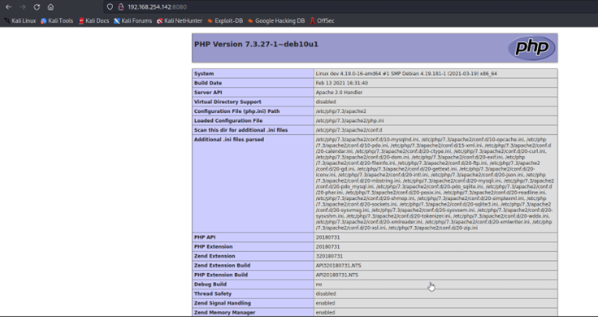Image resolution: width=598 pixels, height=317 pixels.
Task: Open the Kali NetHunter bookmark
Action: point(180,21)
